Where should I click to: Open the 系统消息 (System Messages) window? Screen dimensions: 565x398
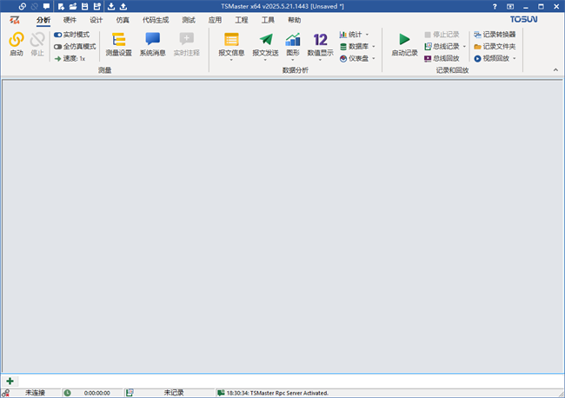[x=153, y=40]
